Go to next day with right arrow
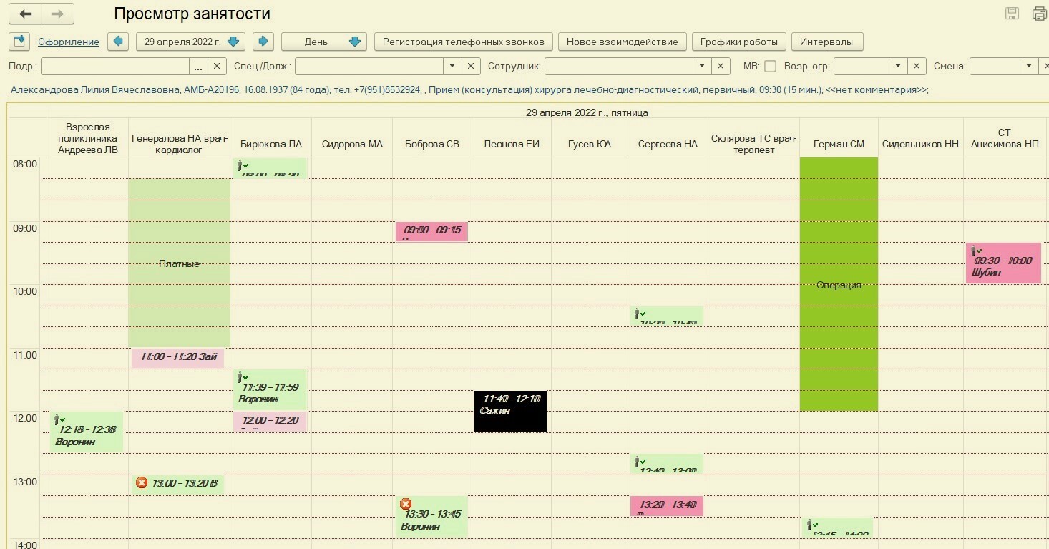The height and width of the screenshot is (549, 1049). [263, 42]
